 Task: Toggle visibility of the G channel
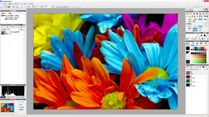click(x=191, y=80)
